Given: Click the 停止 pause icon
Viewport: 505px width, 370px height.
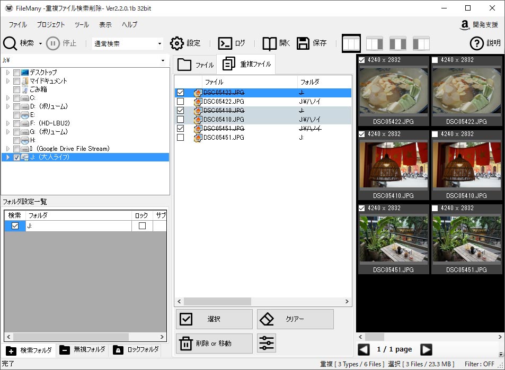Looking at the screenshot, I should pyautogui.click(x=53, y=43).
